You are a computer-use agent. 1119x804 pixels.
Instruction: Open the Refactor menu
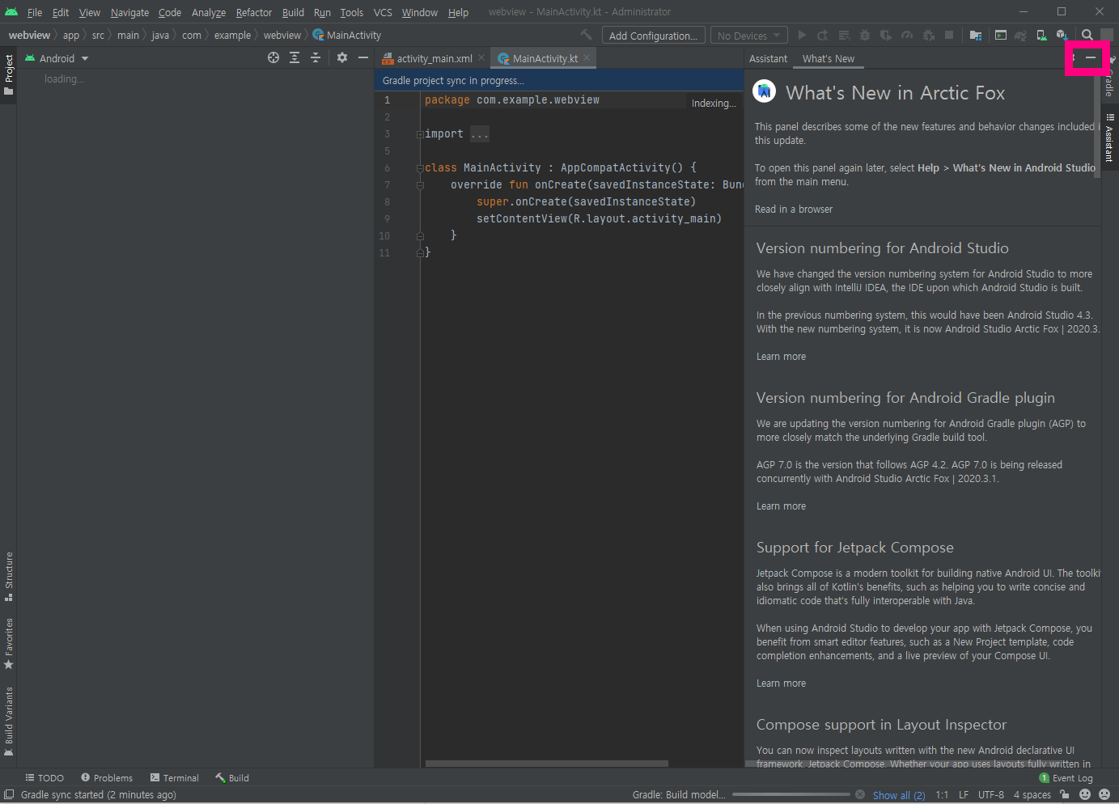254,12
